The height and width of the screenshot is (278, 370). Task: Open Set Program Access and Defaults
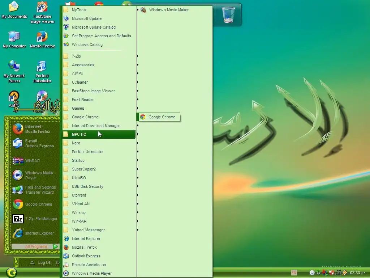coord(99,36)
